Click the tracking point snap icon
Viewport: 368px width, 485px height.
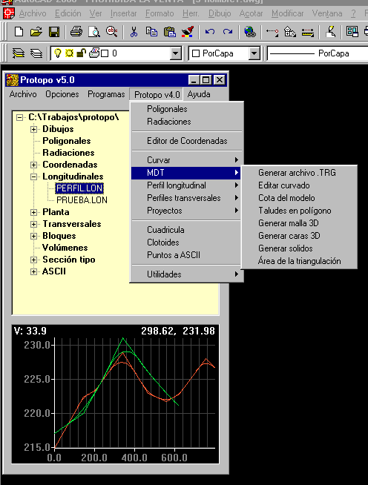pyautogui.click(x=272, y=32)
